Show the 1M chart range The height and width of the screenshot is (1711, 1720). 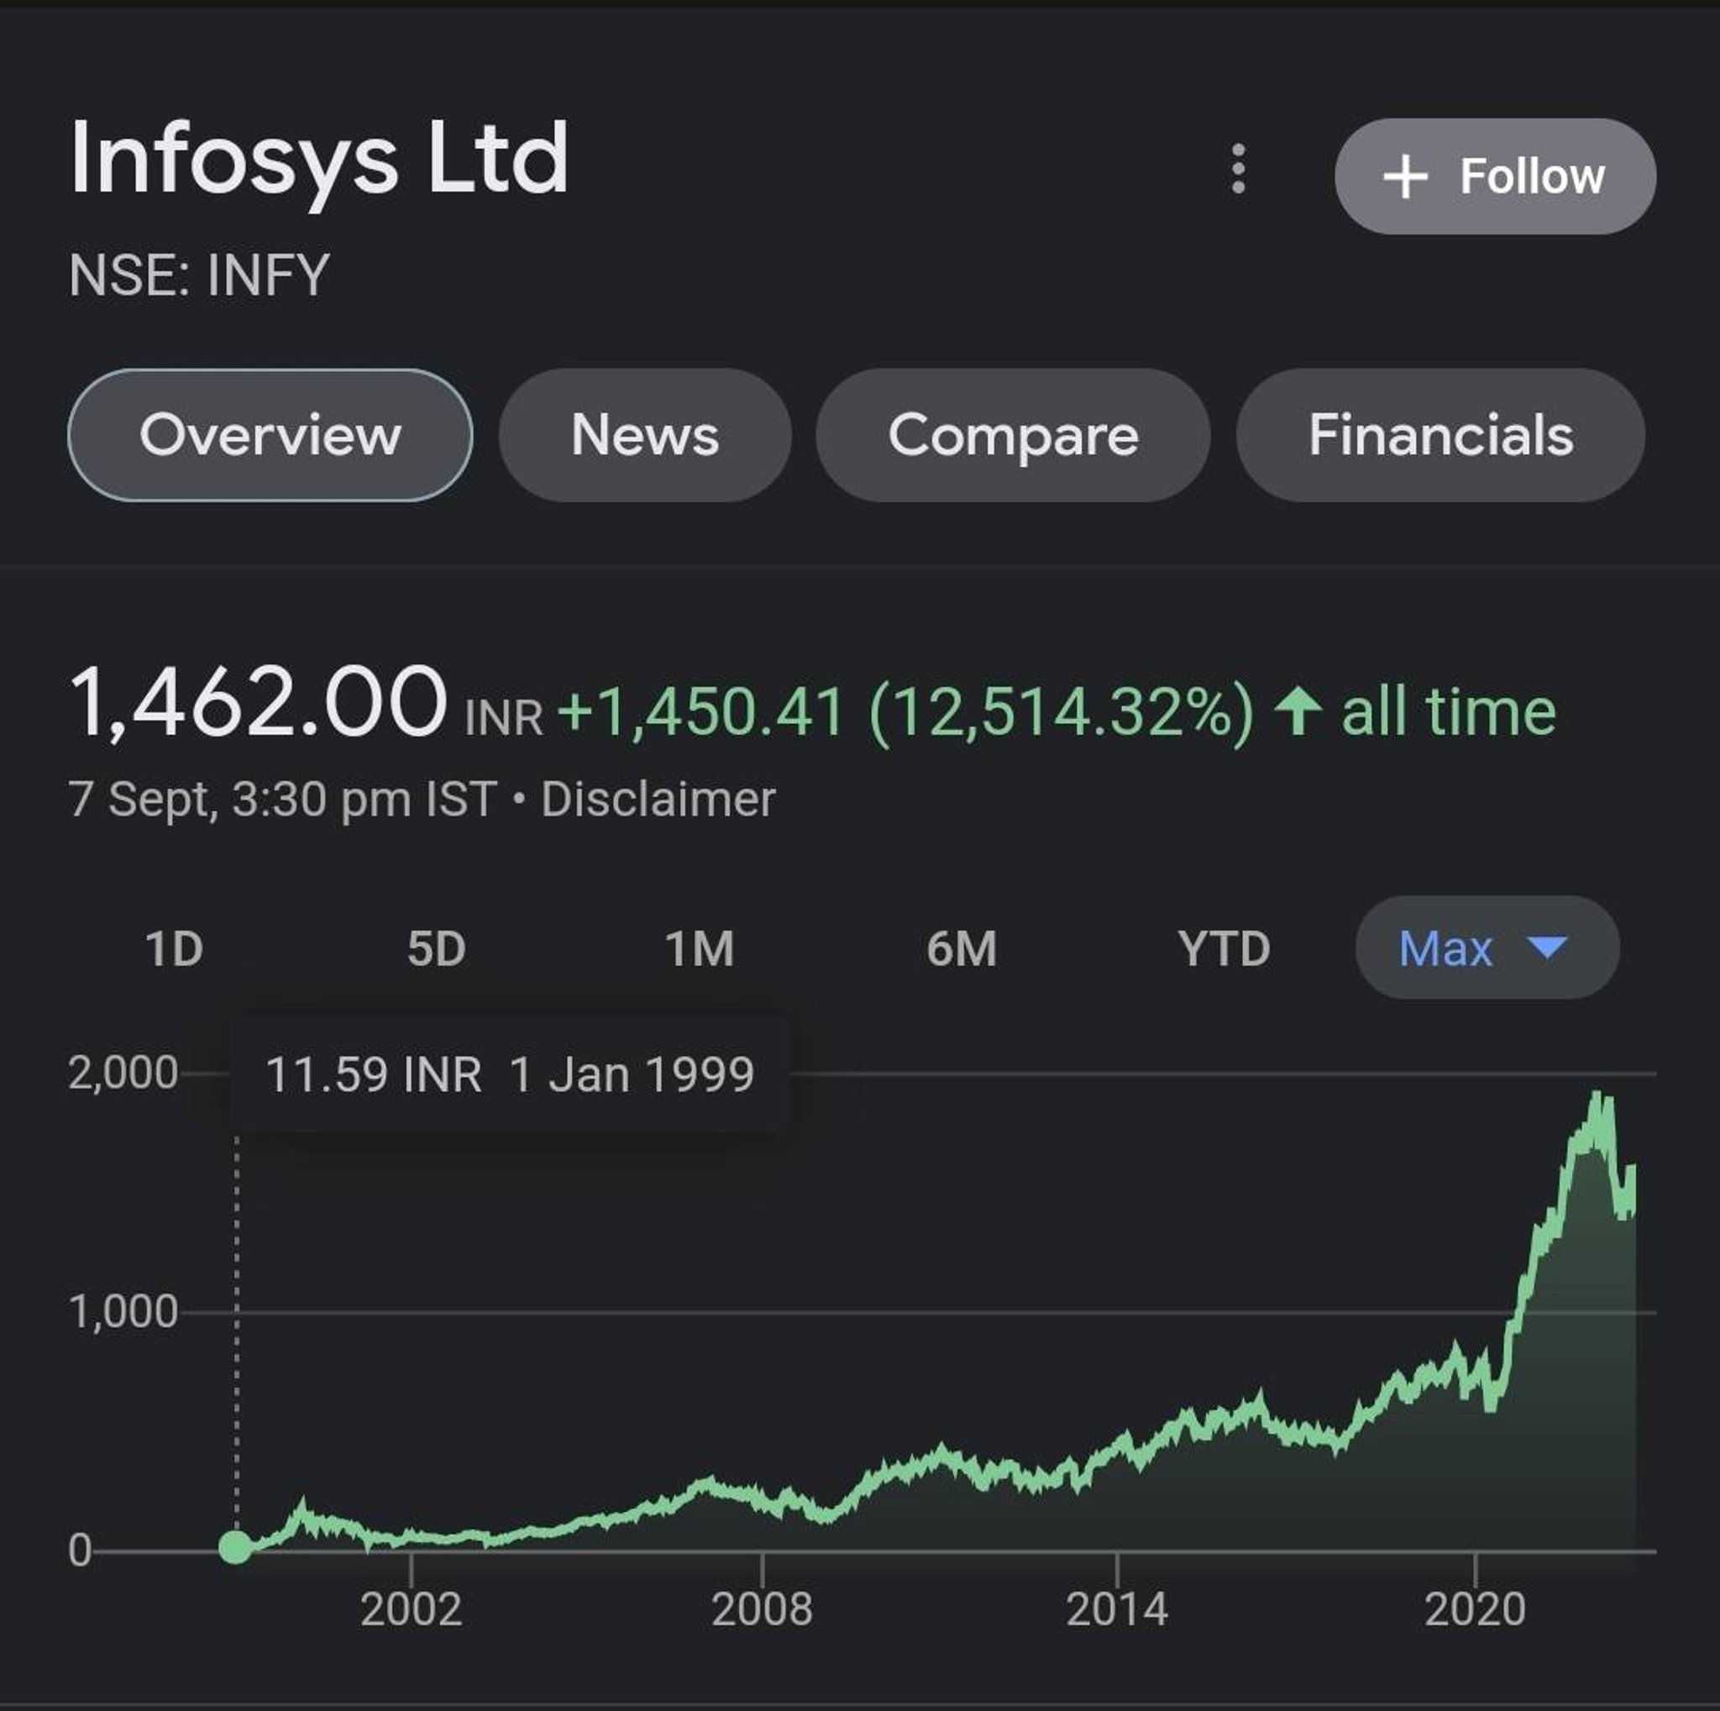700,948
